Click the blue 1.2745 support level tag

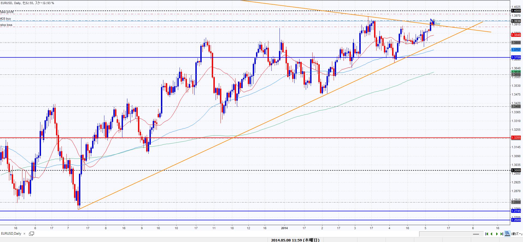pyautogui.click(x=516, y=211)
